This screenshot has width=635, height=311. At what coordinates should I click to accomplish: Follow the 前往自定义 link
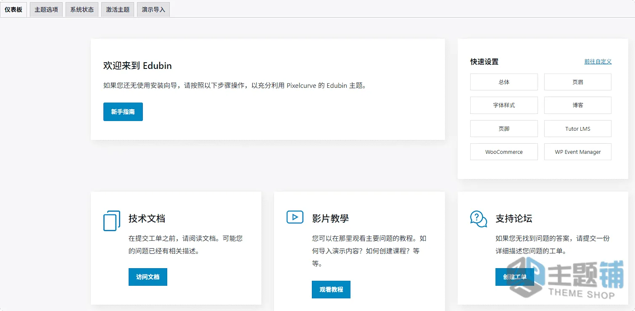tap(598, 61)
